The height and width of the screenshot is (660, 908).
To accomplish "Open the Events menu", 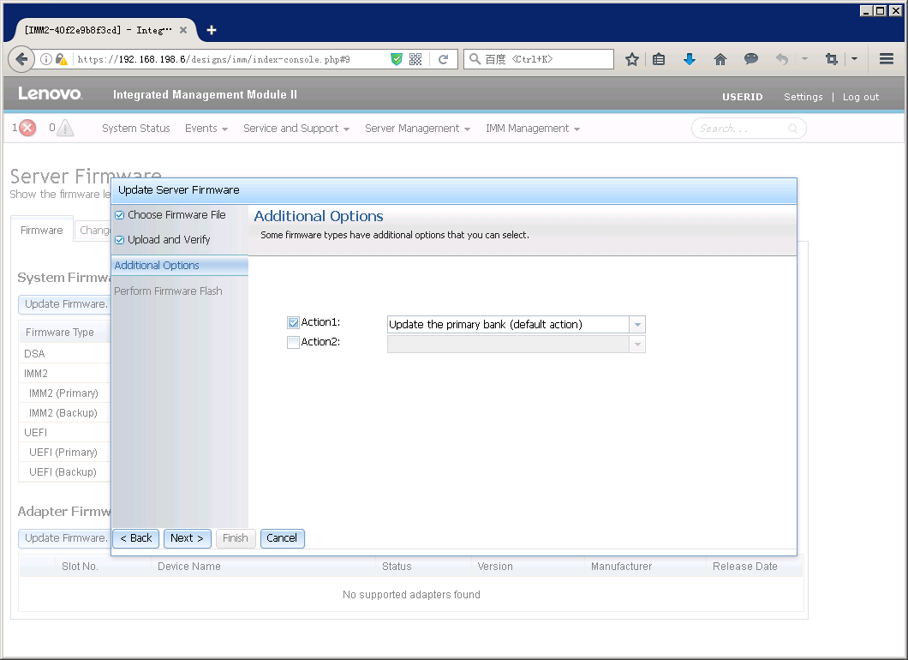I will point(206,129).
